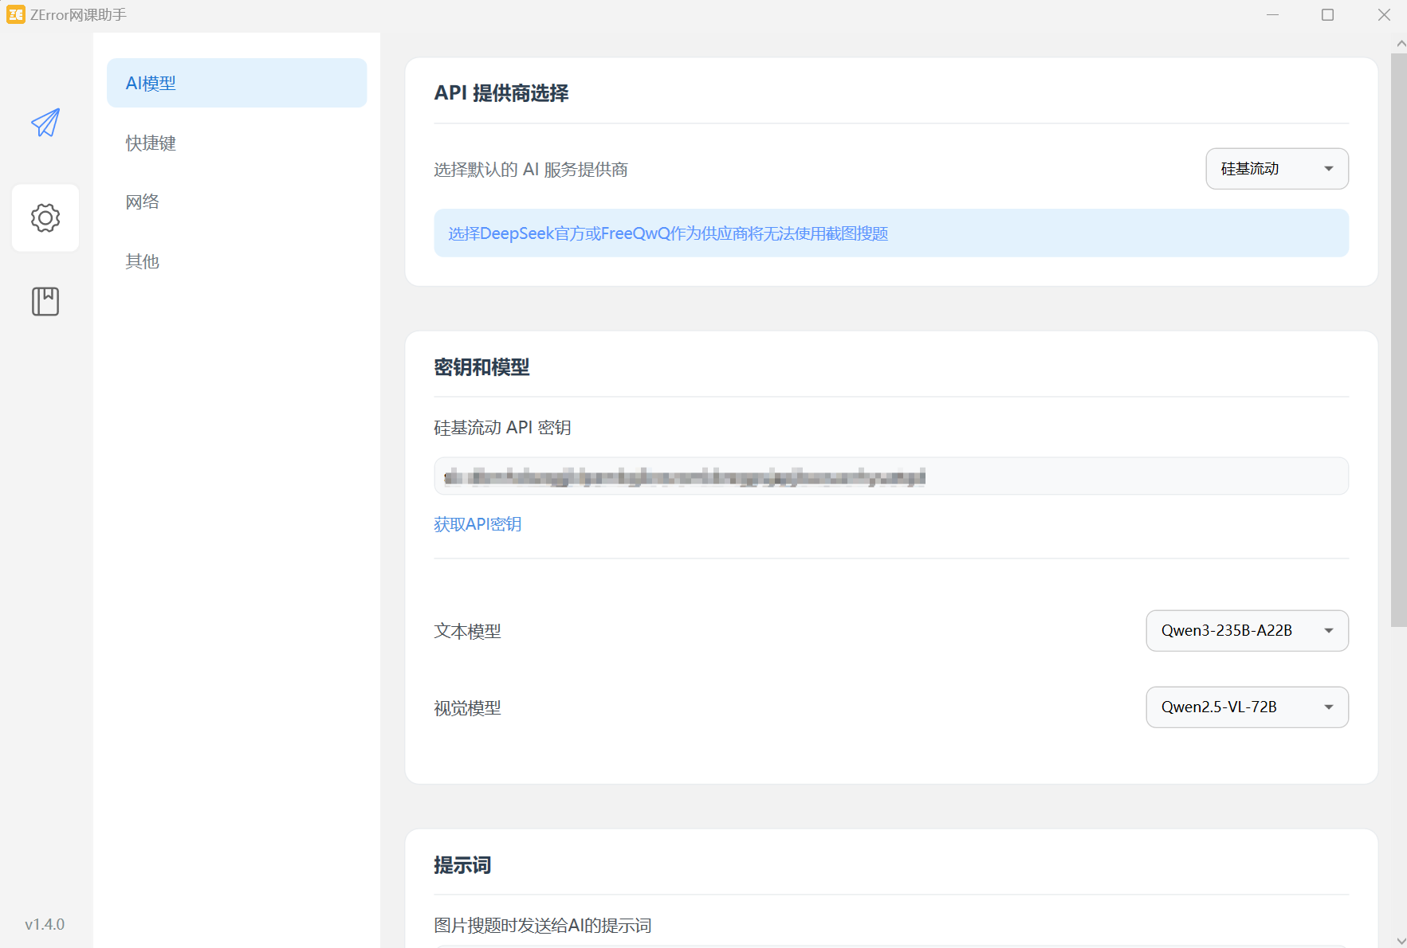
Task: Open the 网络 settings section
Action: coord(143,202)
